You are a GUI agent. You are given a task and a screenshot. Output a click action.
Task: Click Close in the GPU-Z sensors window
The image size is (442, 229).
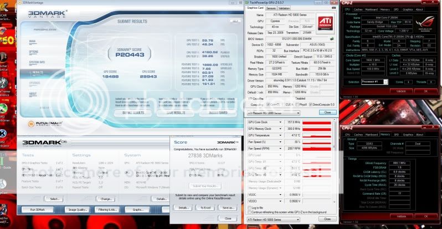(x=327, y=219)
